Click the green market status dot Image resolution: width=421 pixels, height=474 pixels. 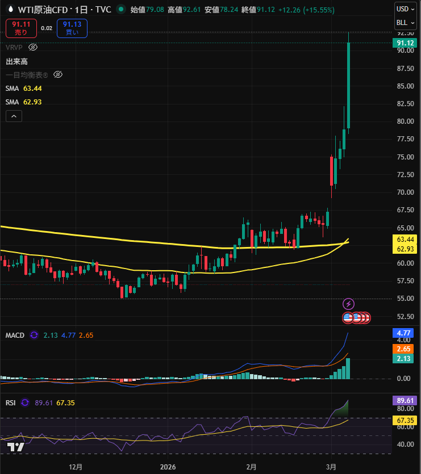tap(120, 10)
